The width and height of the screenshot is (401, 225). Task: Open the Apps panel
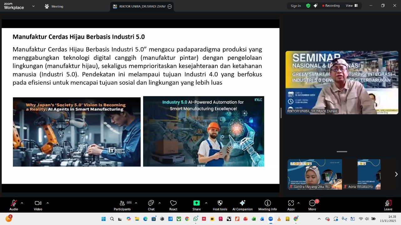[x=291, y=205]
